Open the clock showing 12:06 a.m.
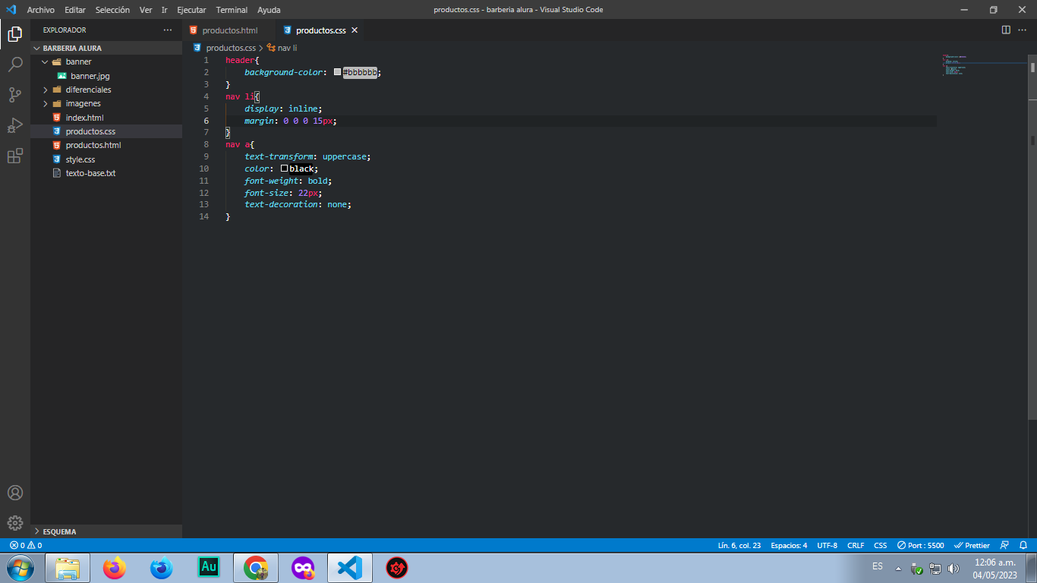The width and height of the screenshot is (1037, 583). pos(994,568)
